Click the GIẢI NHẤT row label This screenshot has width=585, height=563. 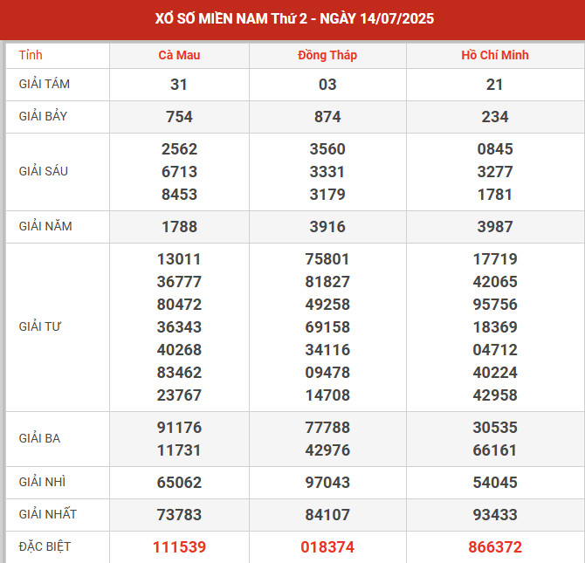[47, 514]
